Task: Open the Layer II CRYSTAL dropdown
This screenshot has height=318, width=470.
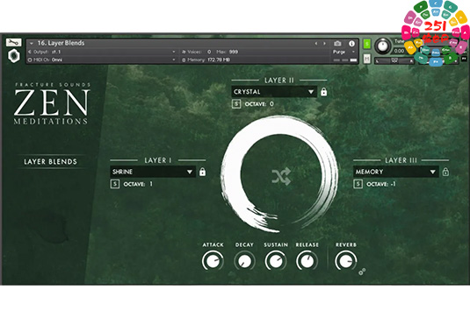Action: 274,92
